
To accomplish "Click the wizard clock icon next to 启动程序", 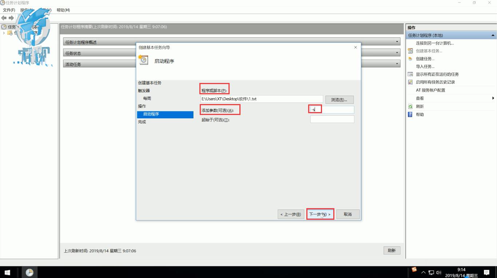I will [x=143, y=60].
